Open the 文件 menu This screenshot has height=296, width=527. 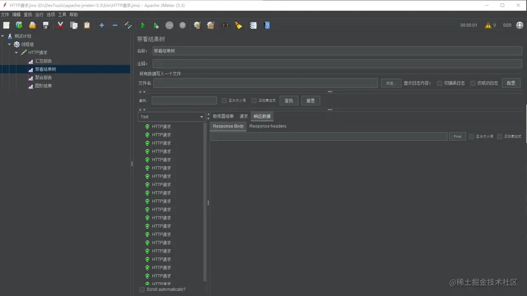click(x=5, y=14)
